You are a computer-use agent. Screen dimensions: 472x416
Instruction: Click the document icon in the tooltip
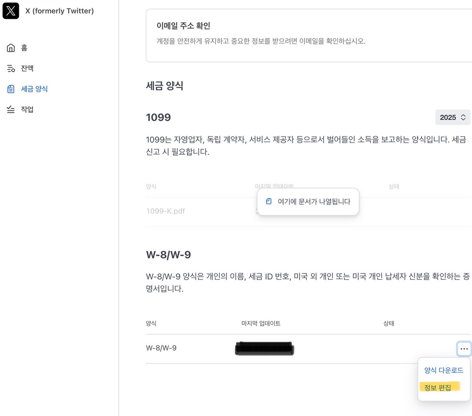tap(269, 201)
